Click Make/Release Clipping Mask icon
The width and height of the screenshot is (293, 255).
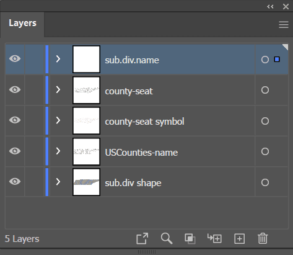tap(190, 239)
